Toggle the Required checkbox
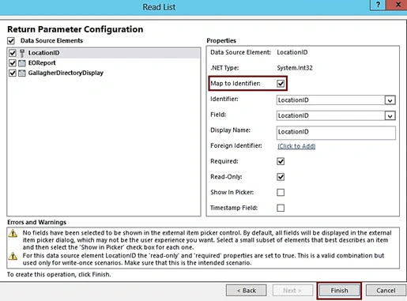Screen dimensions: 407x301 281,161
